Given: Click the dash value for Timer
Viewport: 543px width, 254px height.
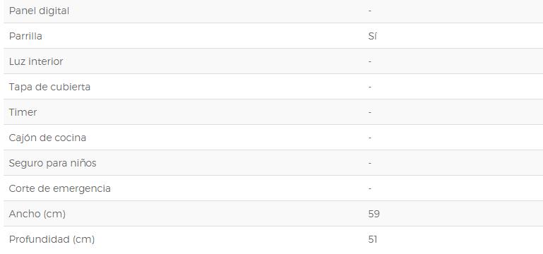Looking at the screenshot, I should click(370, 112).
